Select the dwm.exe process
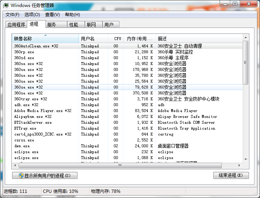 (x=127, y=146)
